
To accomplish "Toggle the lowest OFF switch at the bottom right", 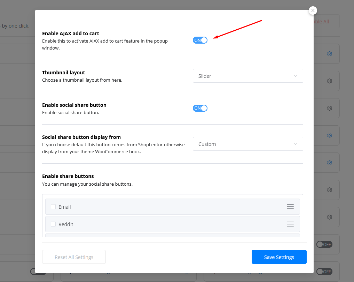I will [324, 272].
